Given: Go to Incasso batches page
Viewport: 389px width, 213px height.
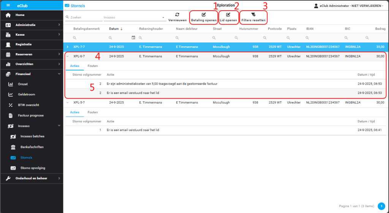Looking at the screenshot, I should tap(32, 136).
